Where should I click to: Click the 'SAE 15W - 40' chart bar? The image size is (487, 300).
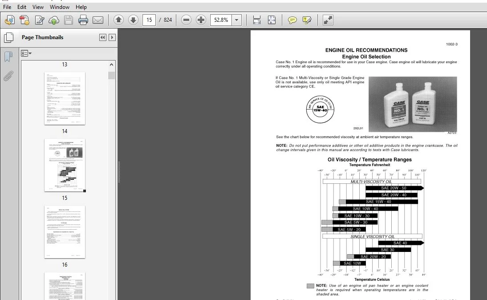point(379,202)
